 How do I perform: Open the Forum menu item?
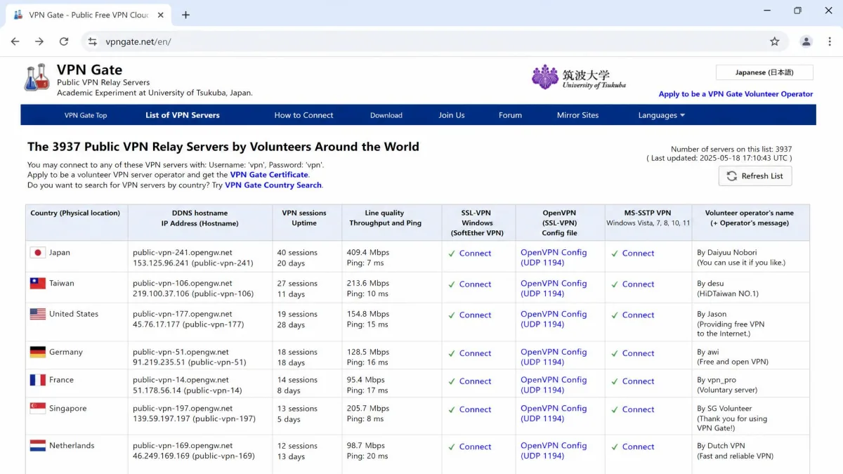coord(510,115)
